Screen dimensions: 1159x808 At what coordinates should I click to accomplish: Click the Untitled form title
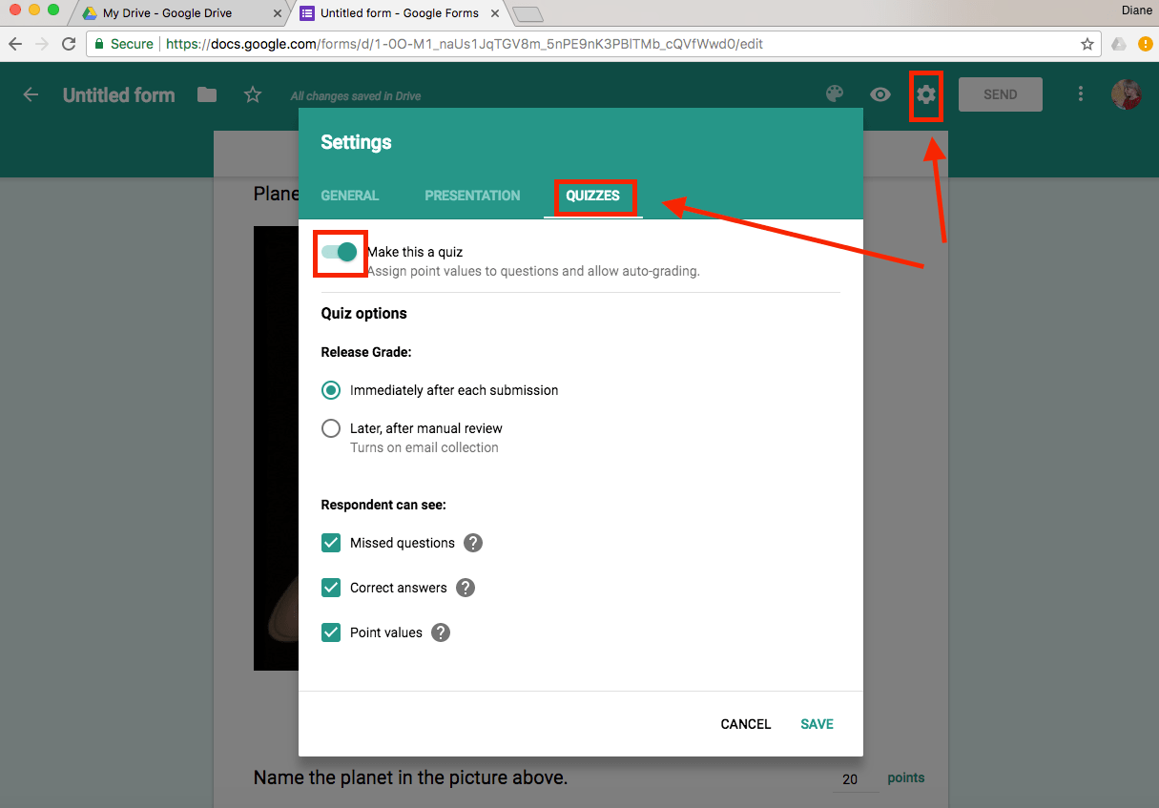[119, 94]
